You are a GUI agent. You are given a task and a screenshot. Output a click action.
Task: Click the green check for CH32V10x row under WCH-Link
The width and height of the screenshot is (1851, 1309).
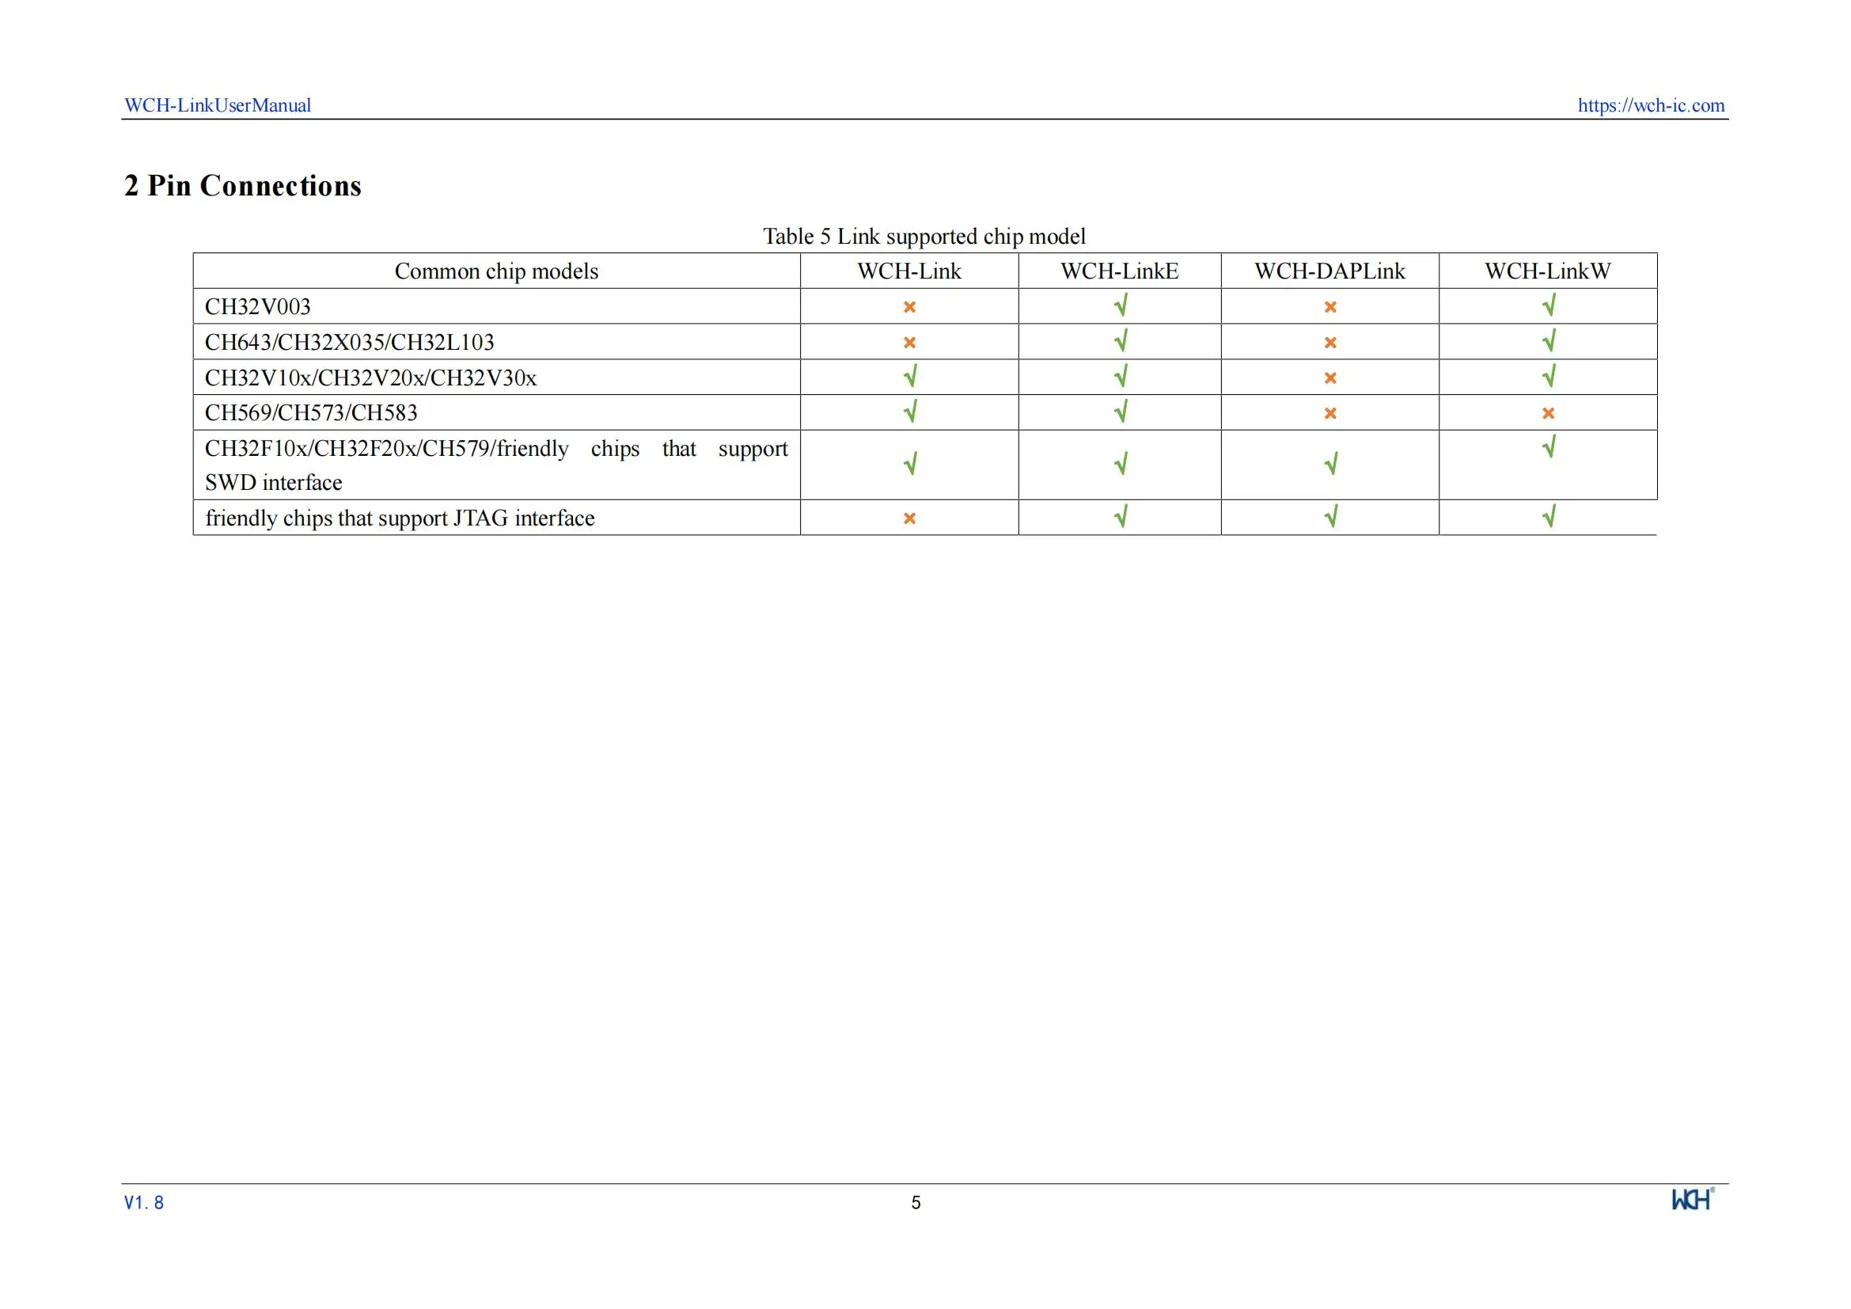tap(910, 377)
